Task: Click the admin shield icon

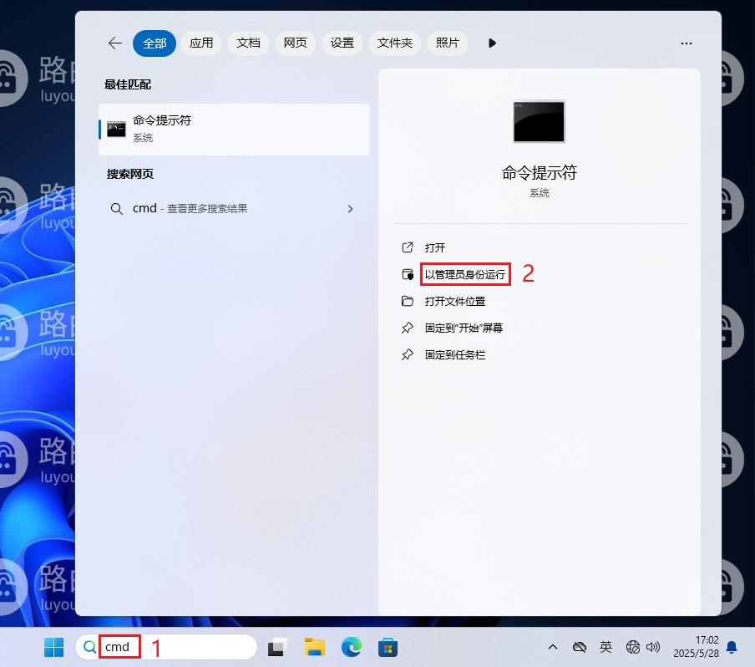Action: point(408,275)
